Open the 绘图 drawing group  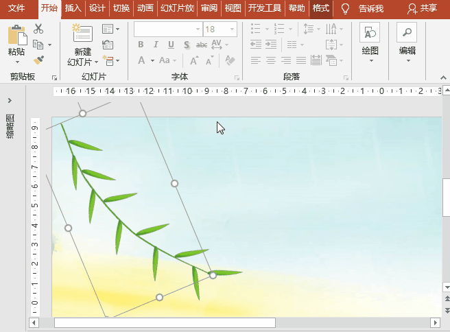click(x=370, y=43)
